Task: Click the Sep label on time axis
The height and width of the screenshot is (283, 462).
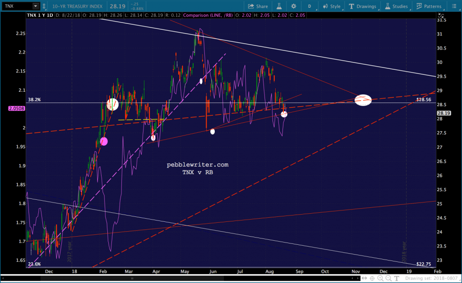Action: pyautogui.click(x=300, y=271)
